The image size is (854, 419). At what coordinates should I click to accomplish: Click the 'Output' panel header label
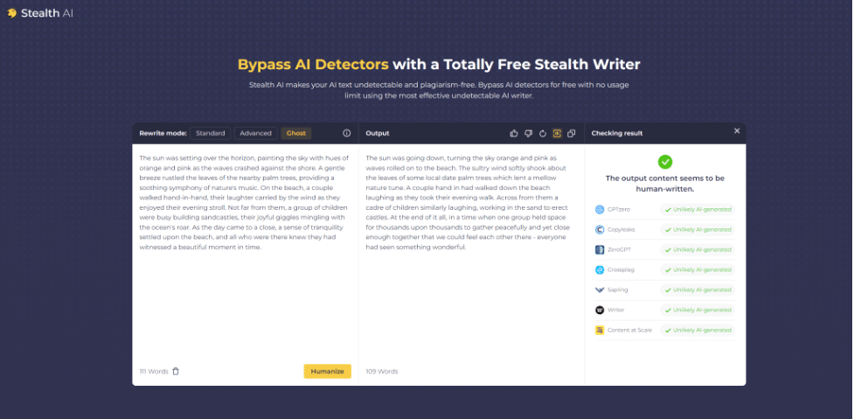pyautogui.click(x=378, y=133)
